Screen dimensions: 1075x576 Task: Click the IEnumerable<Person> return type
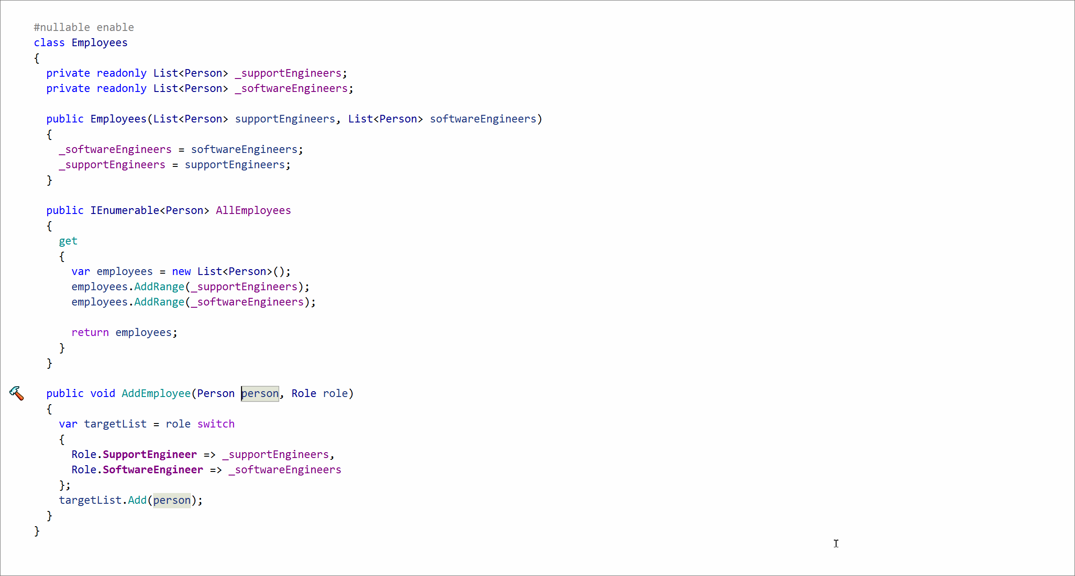point(150,210)
